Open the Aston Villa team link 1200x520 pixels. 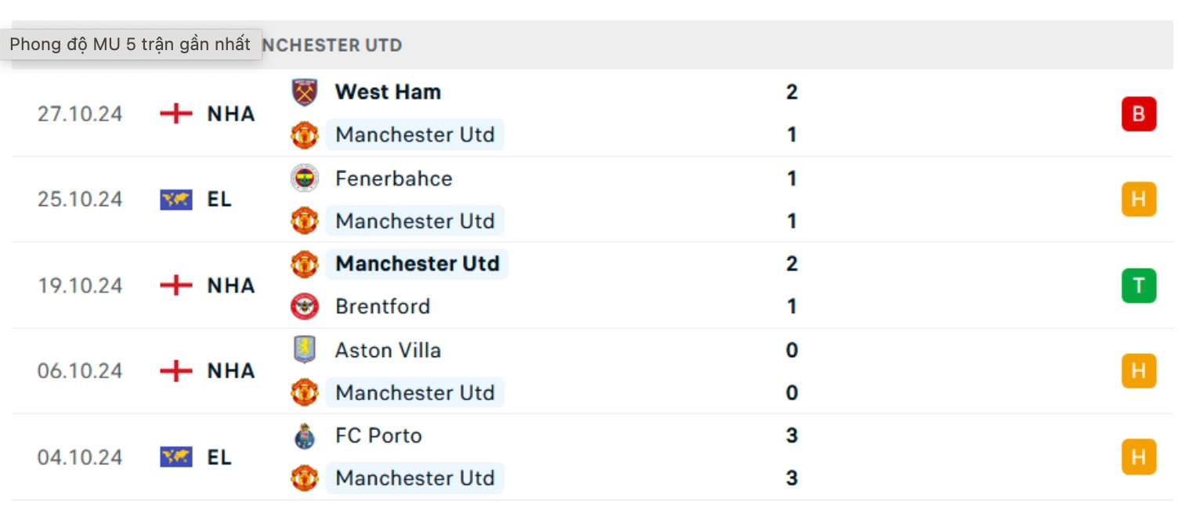coord(388,350)
